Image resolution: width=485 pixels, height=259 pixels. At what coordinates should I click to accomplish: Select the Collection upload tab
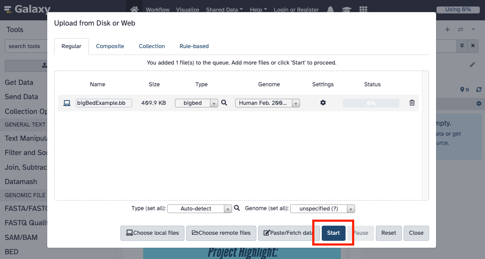point(152,46)
